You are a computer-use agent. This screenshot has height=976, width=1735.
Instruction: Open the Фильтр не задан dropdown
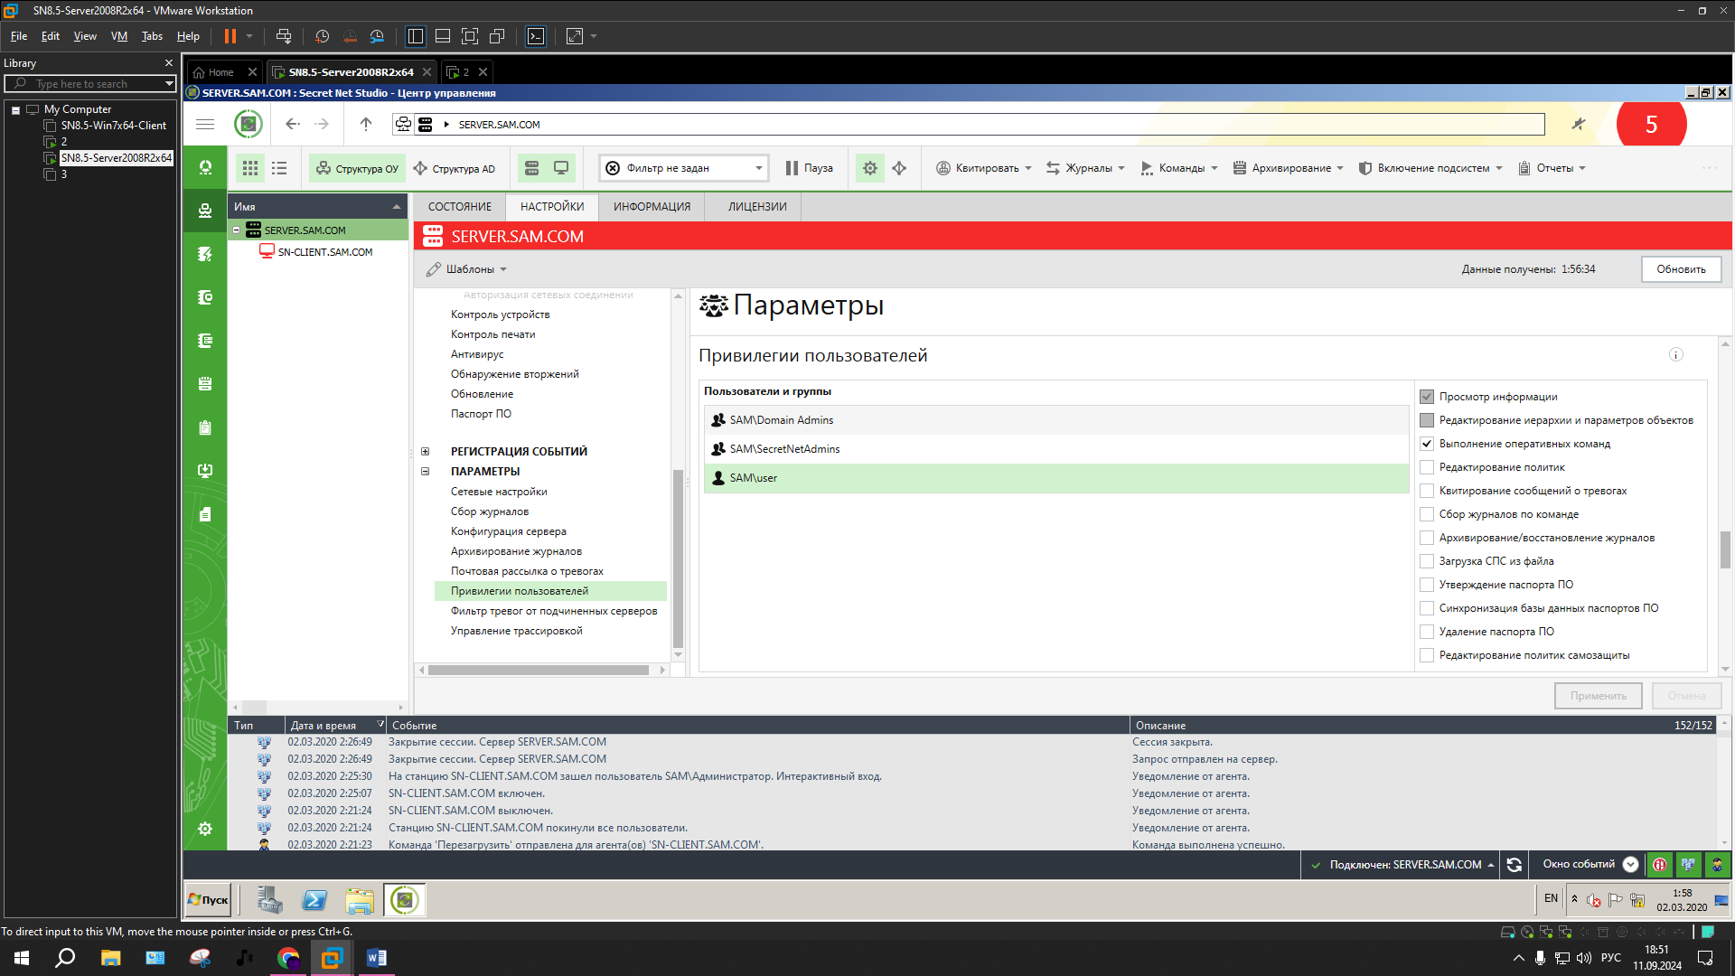(x=684, y=168)
